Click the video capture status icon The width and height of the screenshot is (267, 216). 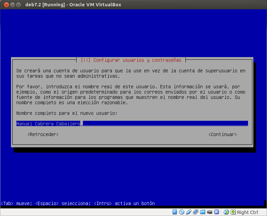209,212
